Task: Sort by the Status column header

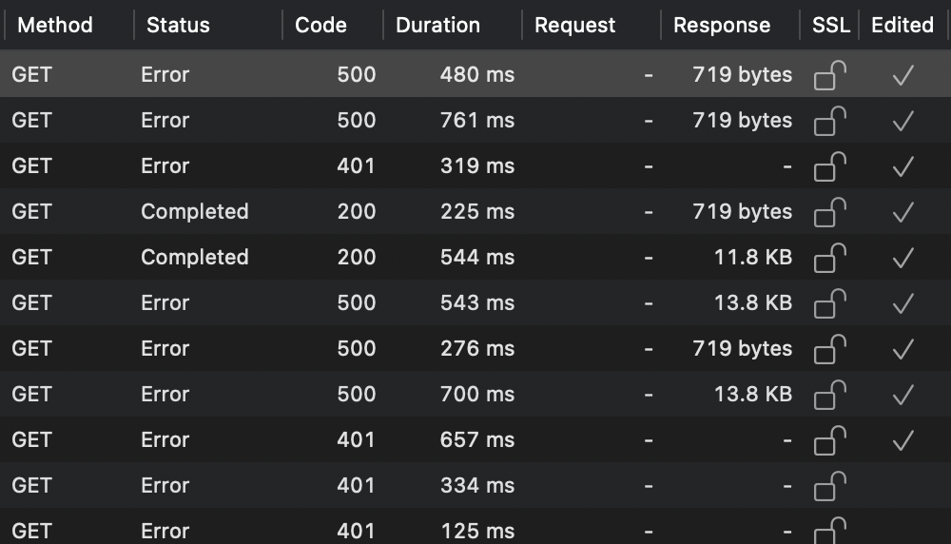Action: point(178,26)
